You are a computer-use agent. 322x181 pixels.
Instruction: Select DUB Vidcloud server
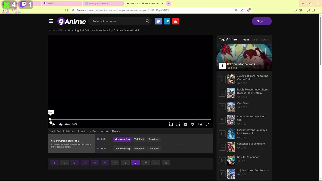coord(139,149)
